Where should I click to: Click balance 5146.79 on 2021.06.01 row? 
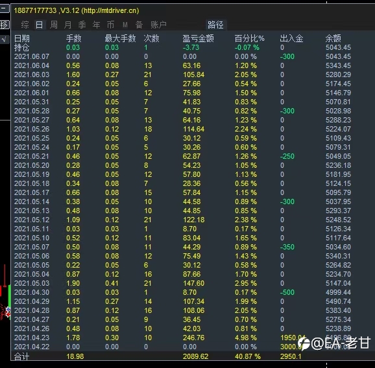point(338,93)
